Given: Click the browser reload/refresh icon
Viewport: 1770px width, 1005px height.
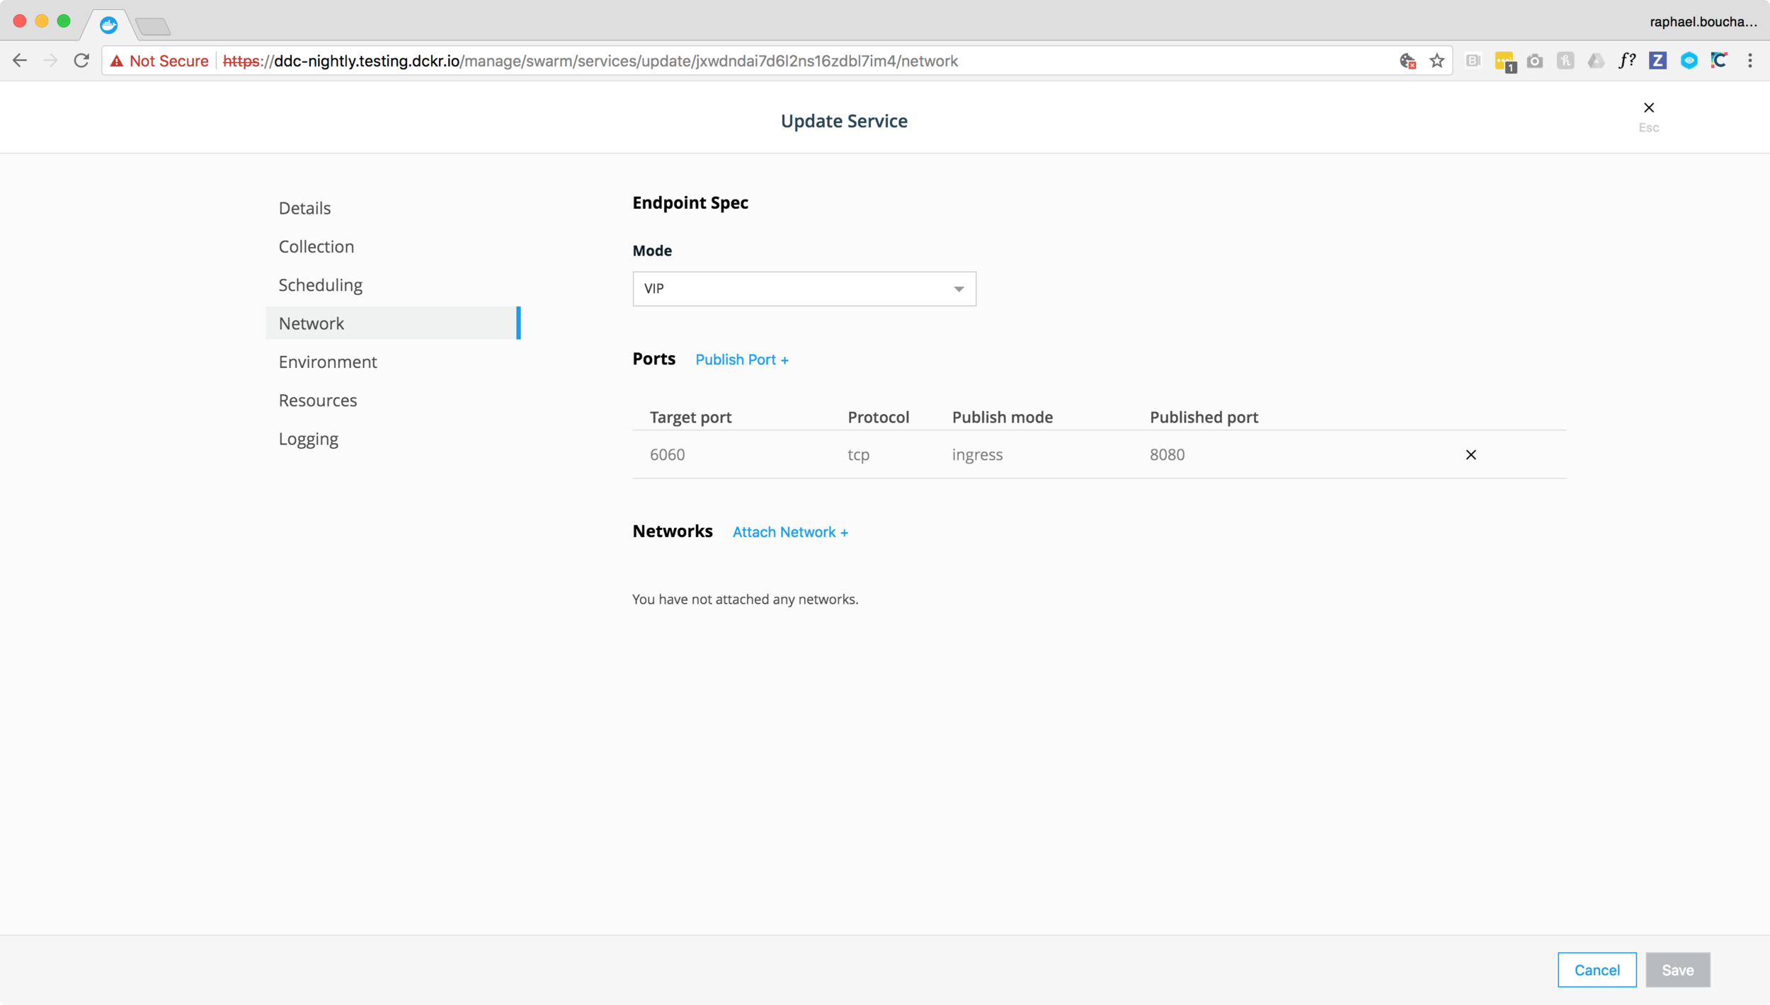Looking at the screenshot, I should tap(83, 59).
